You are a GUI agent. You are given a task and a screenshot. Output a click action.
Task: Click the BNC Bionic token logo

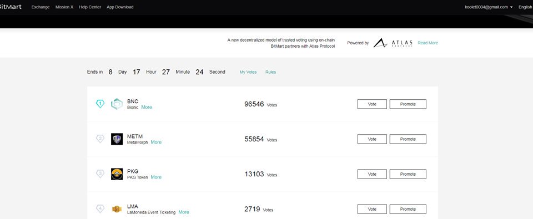tap(117, 104)
